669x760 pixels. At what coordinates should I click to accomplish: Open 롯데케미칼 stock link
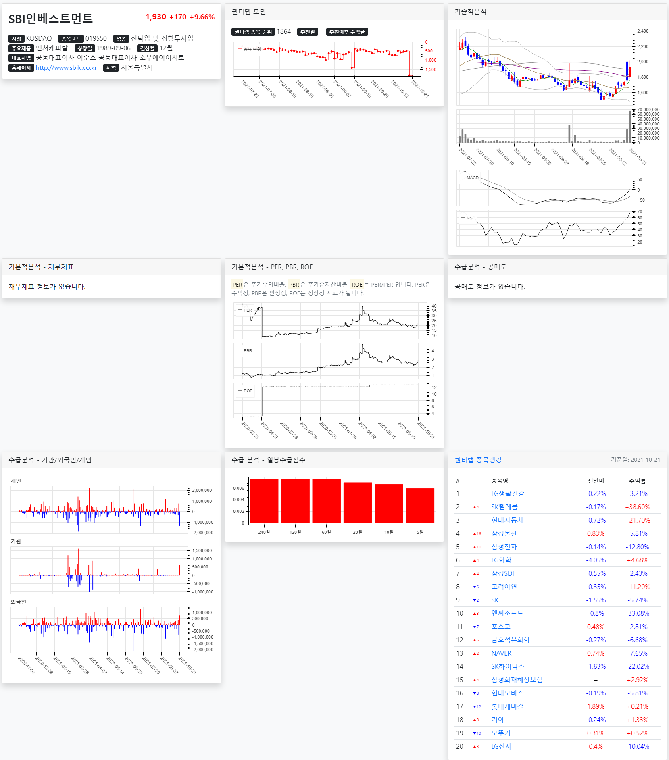pos(507,706)
